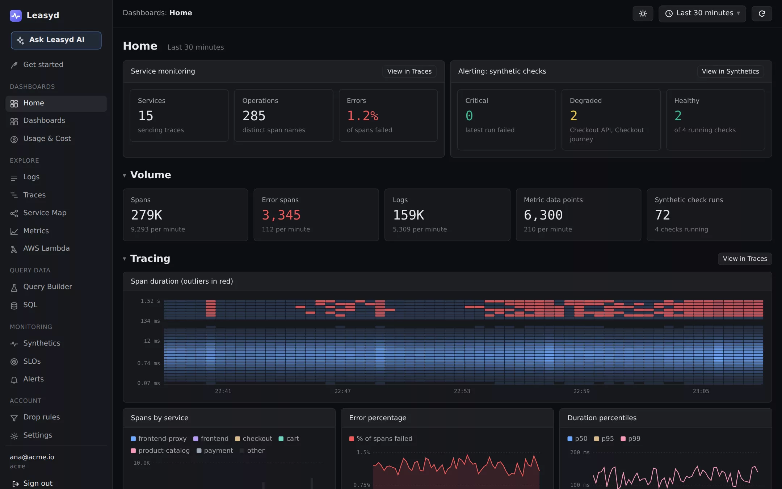Viewport: 782px width, 489px height.
Task: Open the Dashboards sidebar item
Action: (x=56, y=121)
